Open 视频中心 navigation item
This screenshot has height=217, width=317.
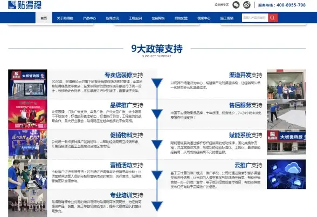204,18
